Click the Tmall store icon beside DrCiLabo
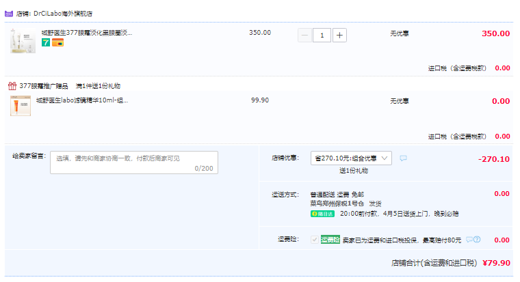 [9, 14]
